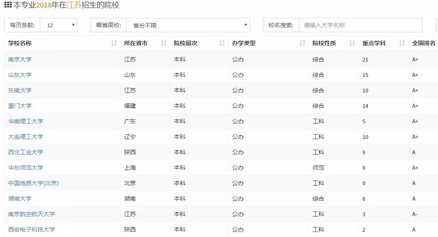Screen dimensions: 438x237
Task: Click 工科 in the 西安电子科技大学 row
Action: pos(318,229)
